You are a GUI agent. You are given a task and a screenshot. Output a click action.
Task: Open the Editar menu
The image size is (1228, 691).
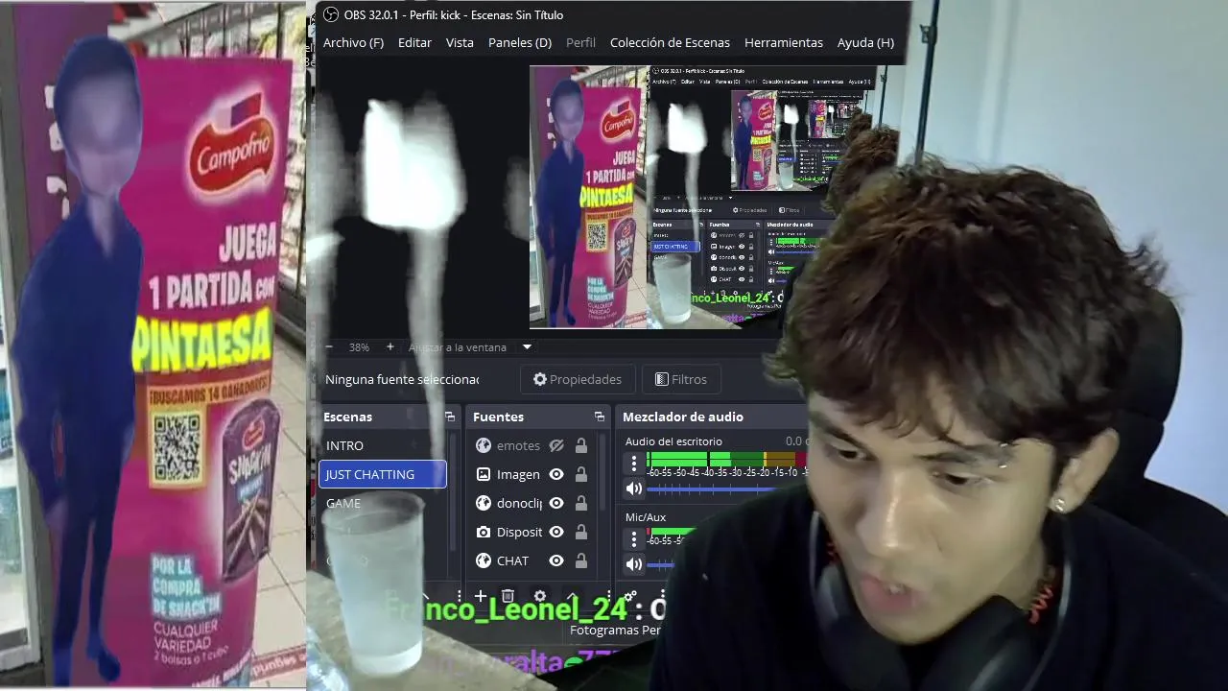[414, 42]
